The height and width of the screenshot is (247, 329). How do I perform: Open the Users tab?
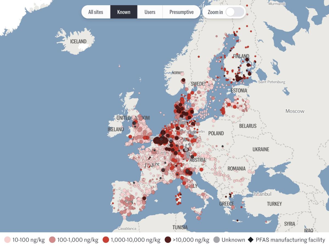tap(150, 12)
